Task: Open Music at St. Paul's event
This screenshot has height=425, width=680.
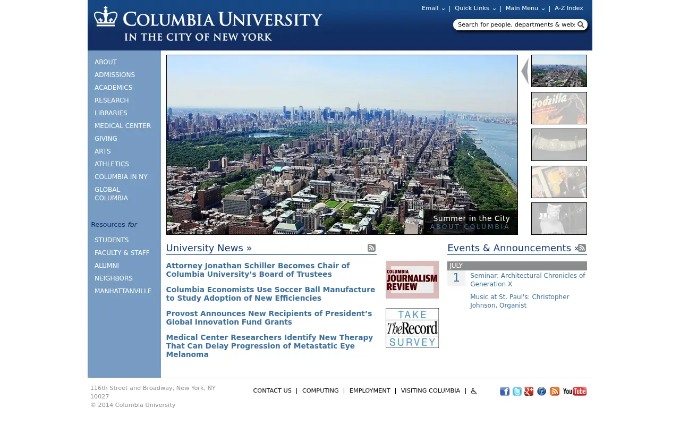Action: (520, 301)
